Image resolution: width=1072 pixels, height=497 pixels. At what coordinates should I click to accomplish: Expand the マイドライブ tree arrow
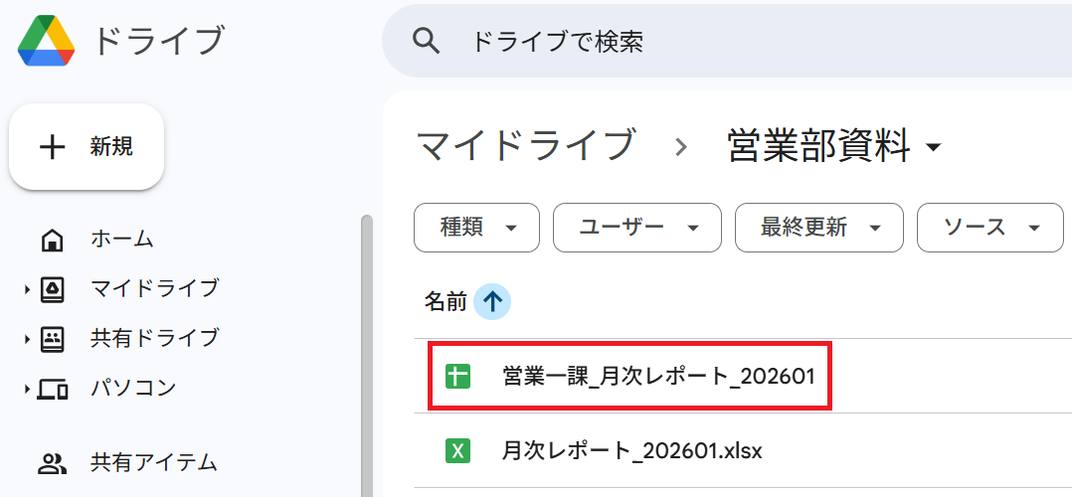[28, 290]
